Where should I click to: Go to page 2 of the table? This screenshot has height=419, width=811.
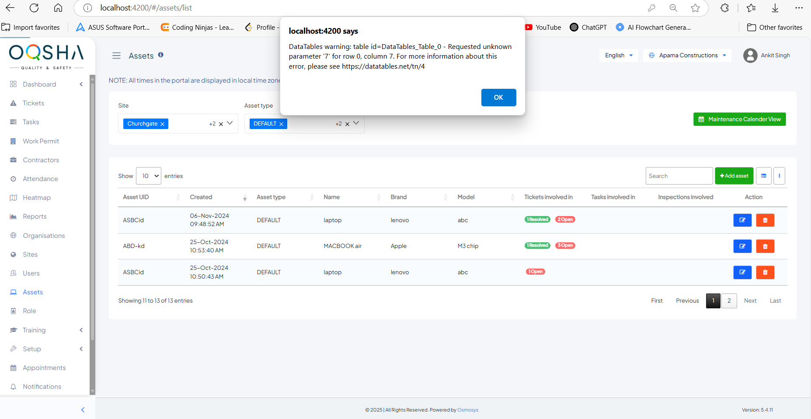[x=729, y=301]
